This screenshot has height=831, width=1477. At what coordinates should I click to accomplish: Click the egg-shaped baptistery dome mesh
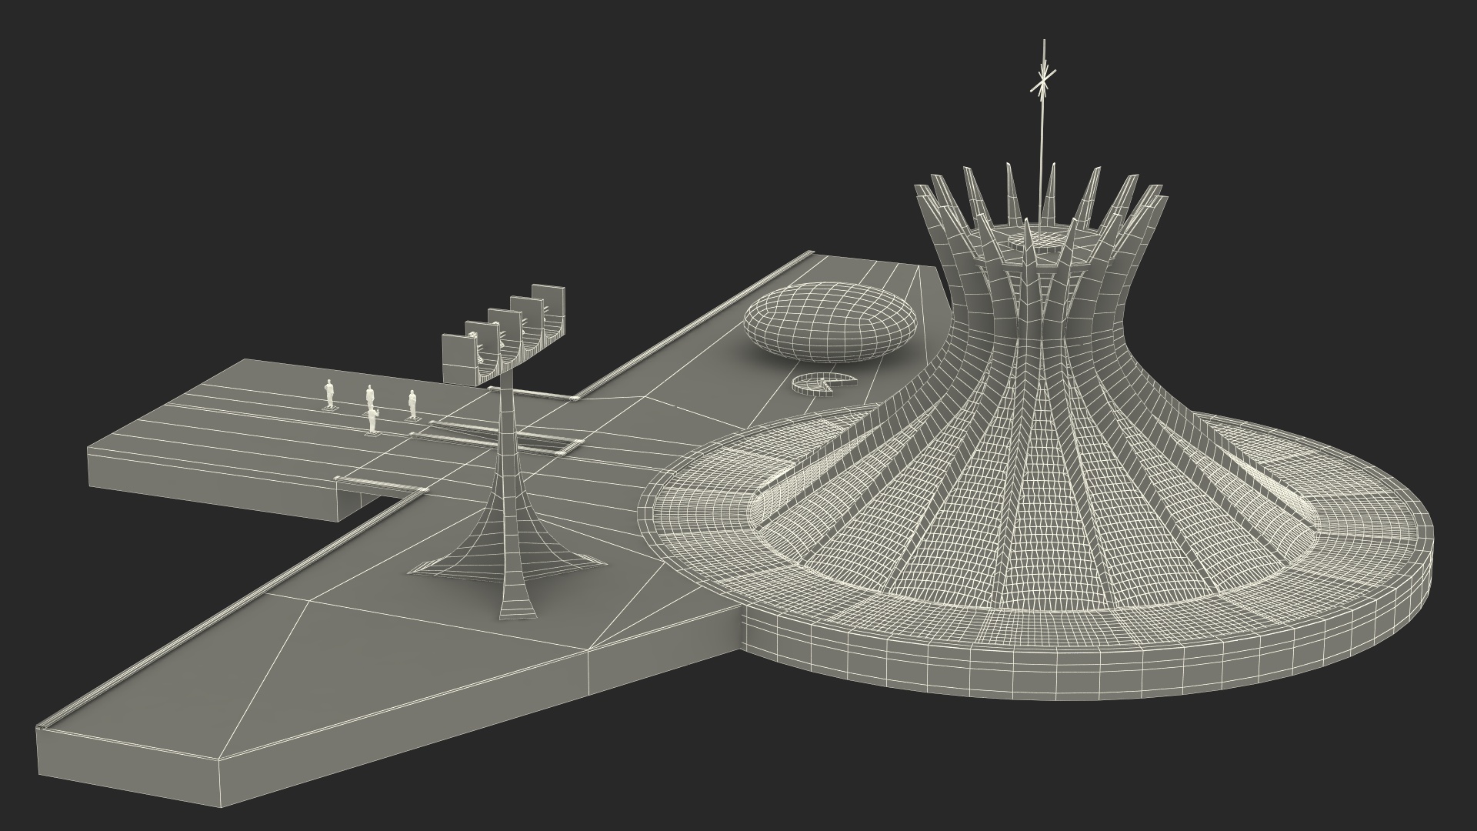click(x=831, y=322)
